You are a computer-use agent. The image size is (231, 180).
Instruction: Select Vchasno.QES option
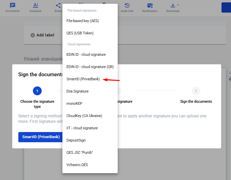[x=90, y=165]
